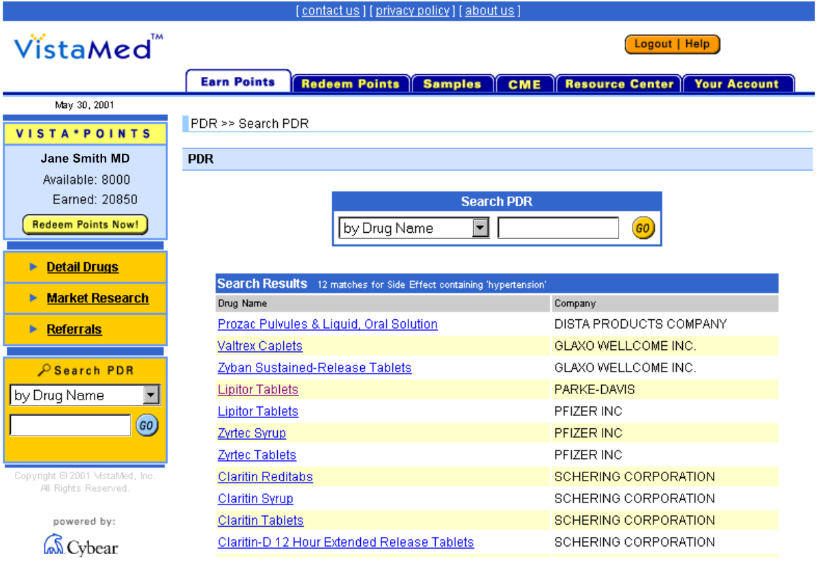Click the Logout button
817x565 pixels.
pos(653,44)
